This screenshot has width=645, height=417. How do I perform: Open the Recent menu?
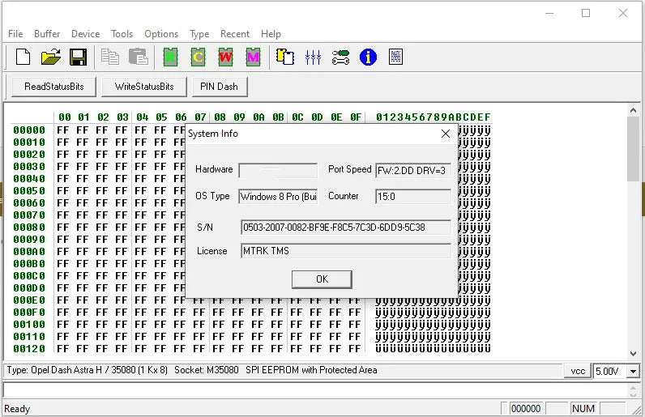pos(235,34)
